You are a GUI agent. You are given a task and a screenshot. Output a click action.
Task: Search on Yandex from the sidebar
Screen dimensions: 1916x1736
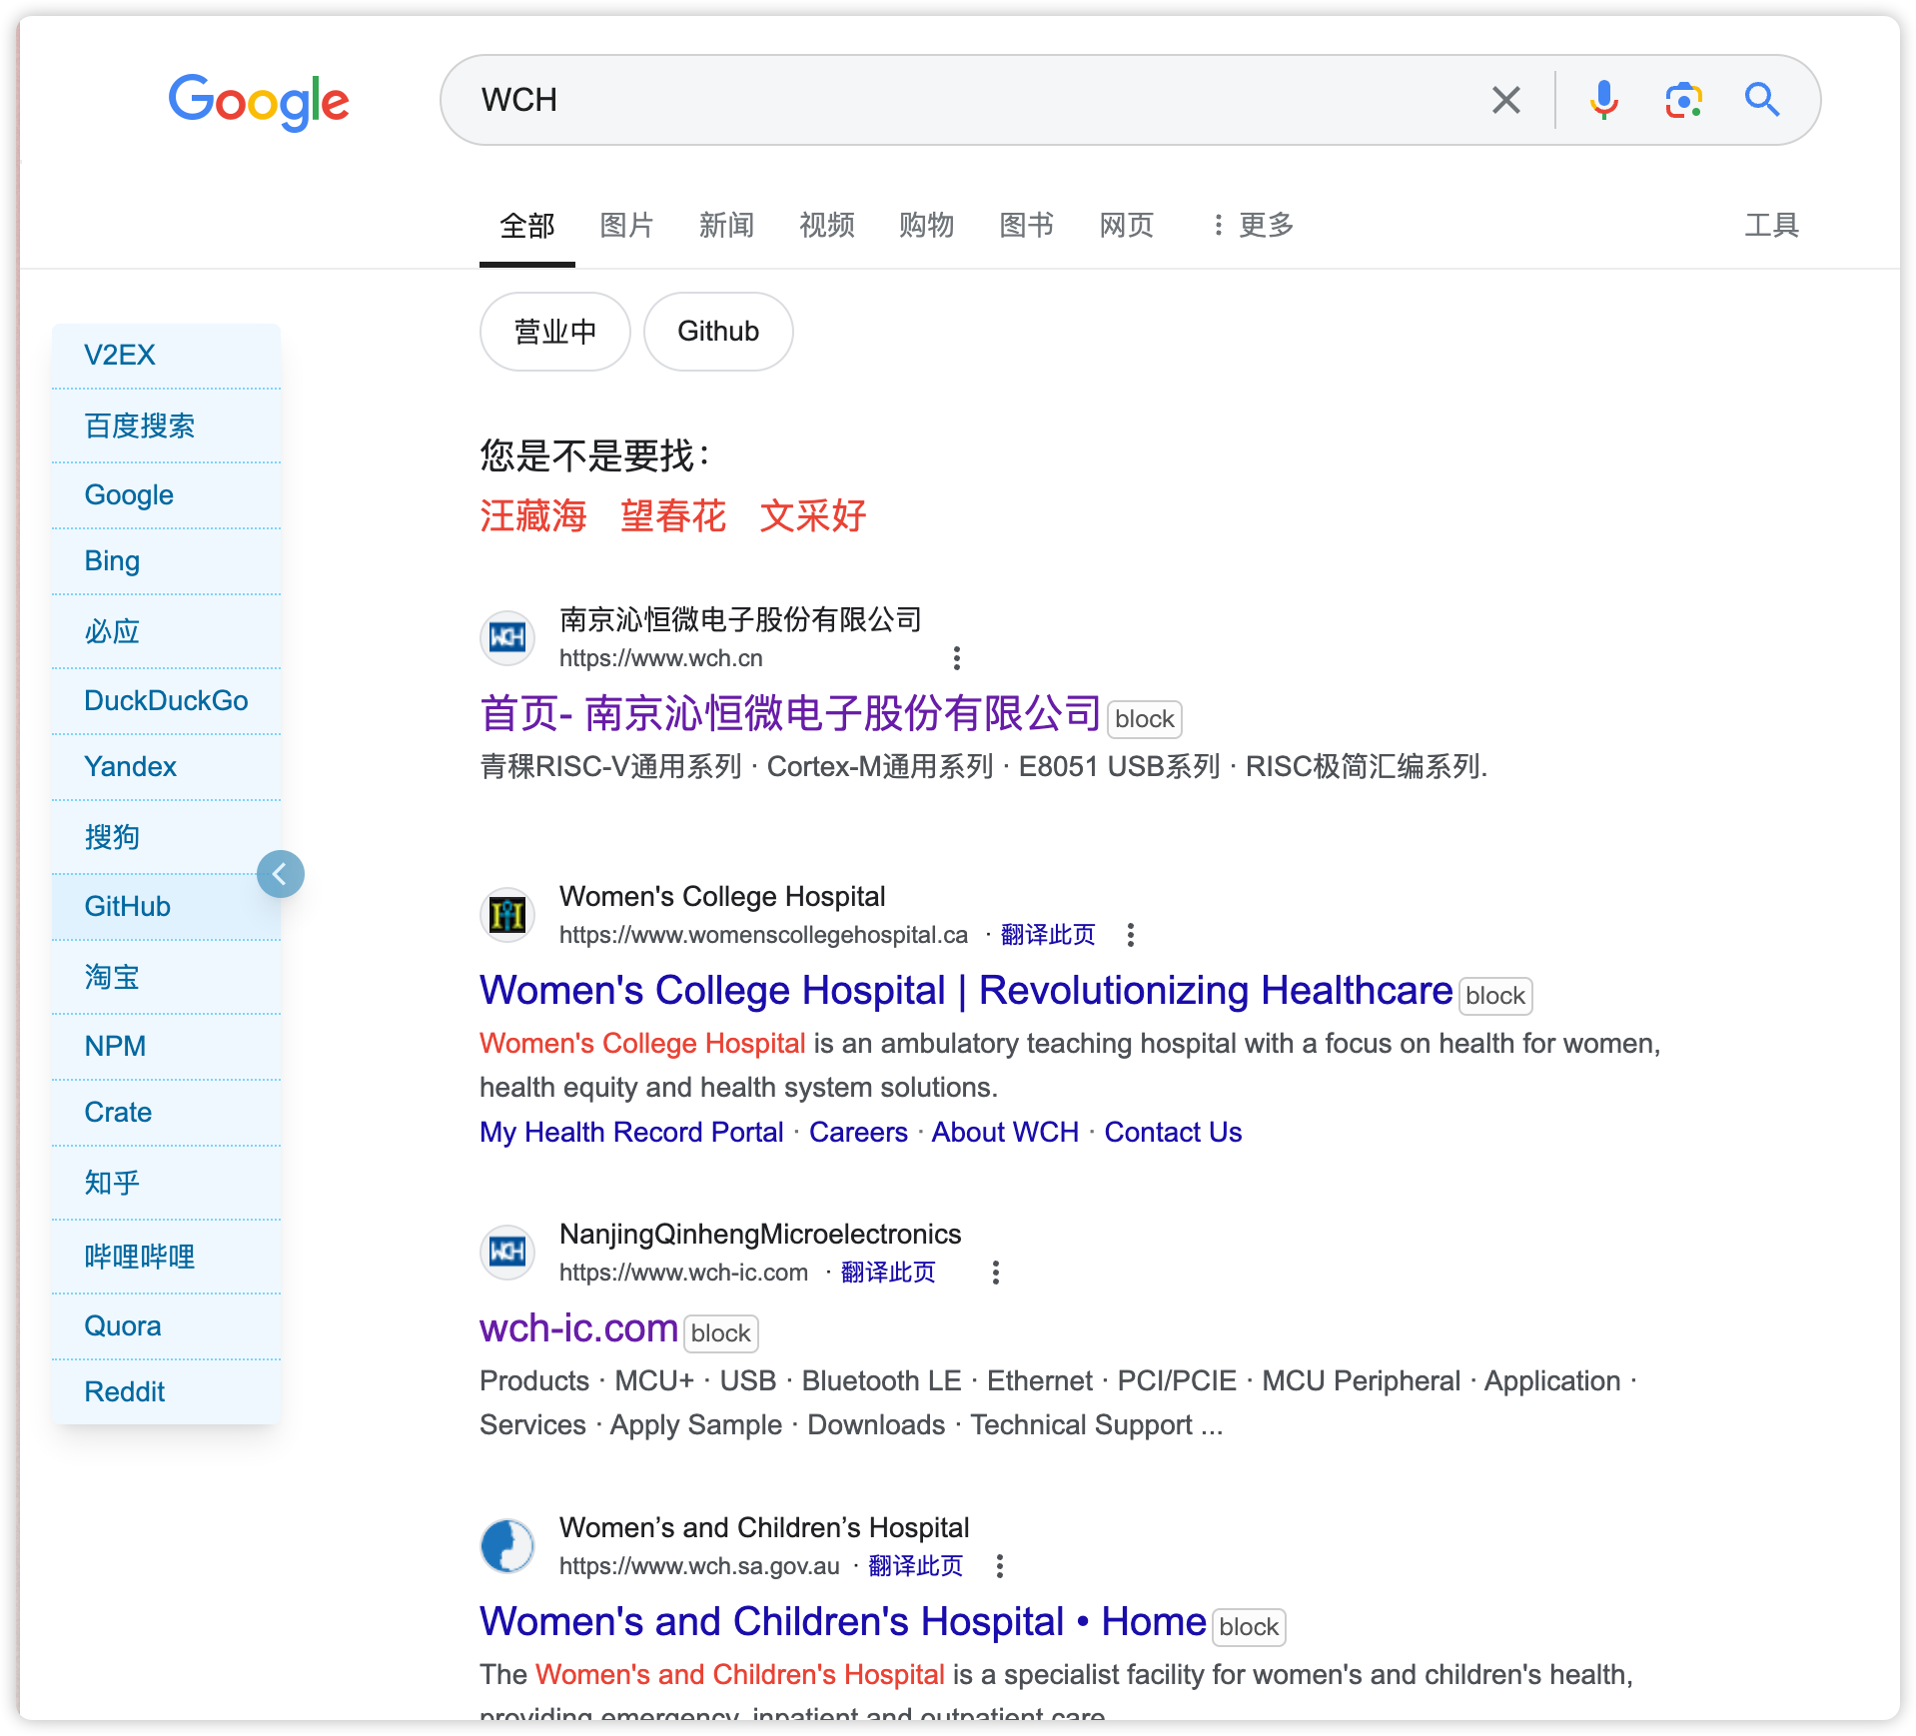click(166, 767)
